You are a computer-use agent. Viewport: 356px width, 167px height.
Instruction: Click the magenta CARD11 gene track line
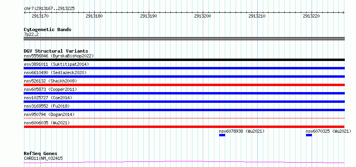point(184,162)
